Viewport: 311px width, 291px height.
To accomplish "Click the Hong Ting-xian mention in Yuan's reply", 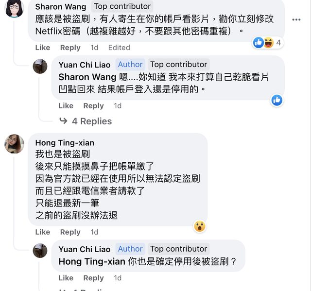I will tap(91, 261).
